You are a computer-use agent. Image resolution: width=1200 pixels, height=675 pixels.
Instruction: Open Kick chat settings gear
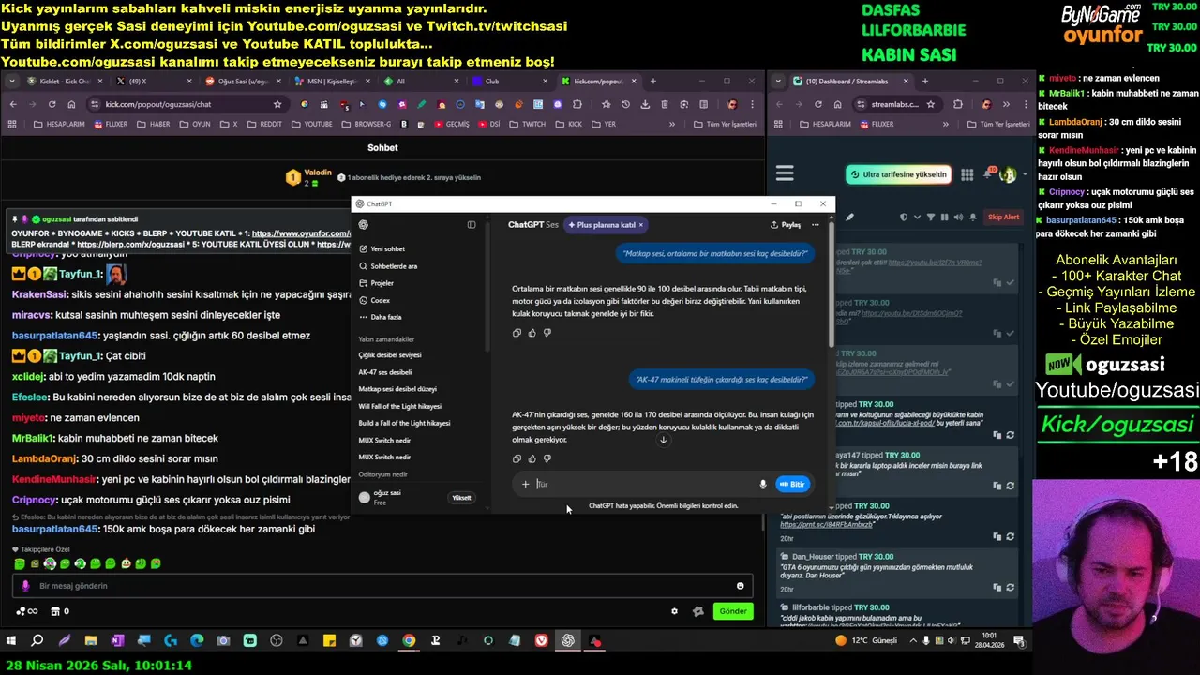674,611
